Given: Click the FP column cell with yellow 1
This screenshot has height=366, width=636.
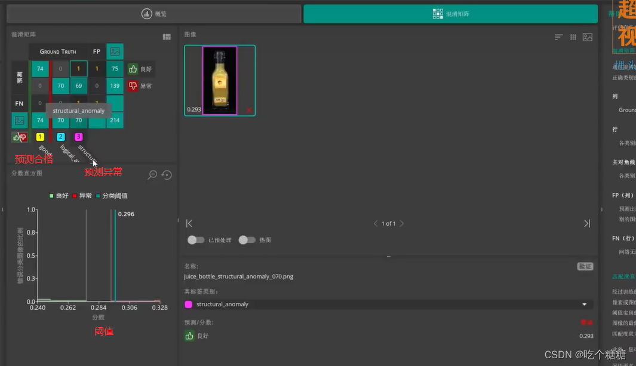Looking at the screenshot, I should click(x=97, y=69).
